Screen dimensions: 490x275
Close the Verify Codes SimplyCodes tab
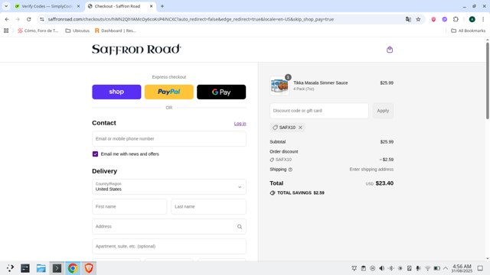(78, 6)
